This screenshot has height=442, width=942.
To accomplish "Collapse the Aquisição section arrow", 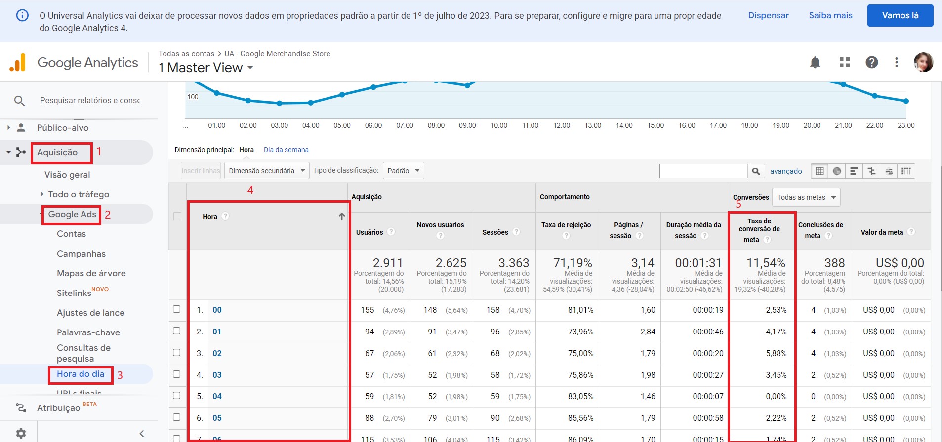I will pos(8,152).
